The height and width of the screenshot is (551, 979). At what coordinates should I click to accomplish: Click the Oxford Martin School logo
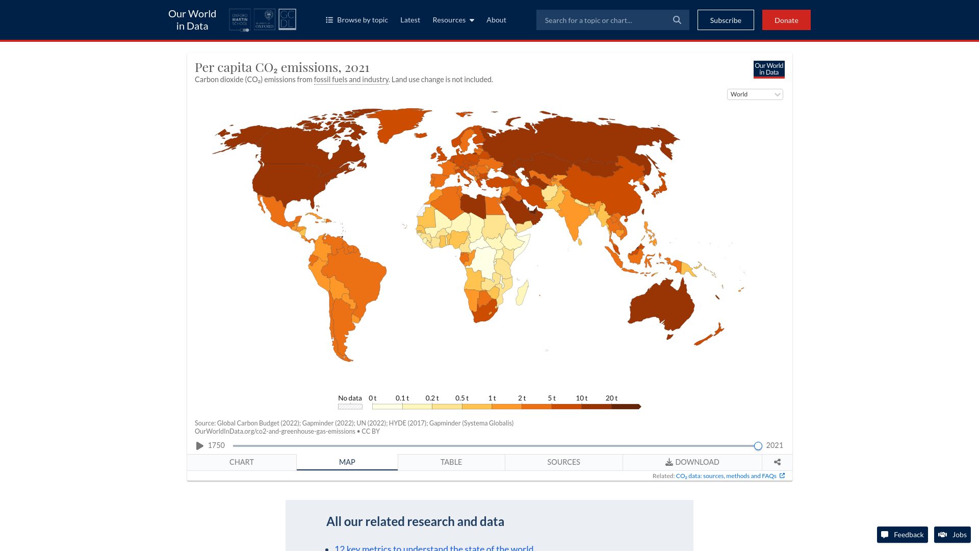[x=240, y=20]
